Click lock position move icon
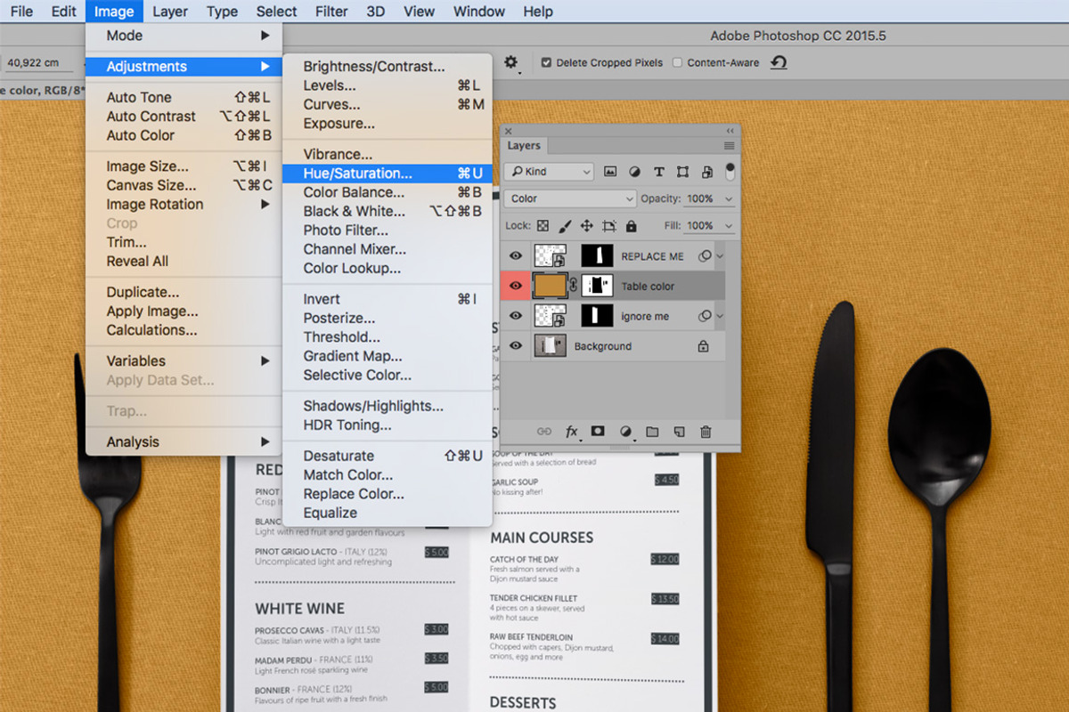This screenshot has width=1069, height=712. point(587,226)
